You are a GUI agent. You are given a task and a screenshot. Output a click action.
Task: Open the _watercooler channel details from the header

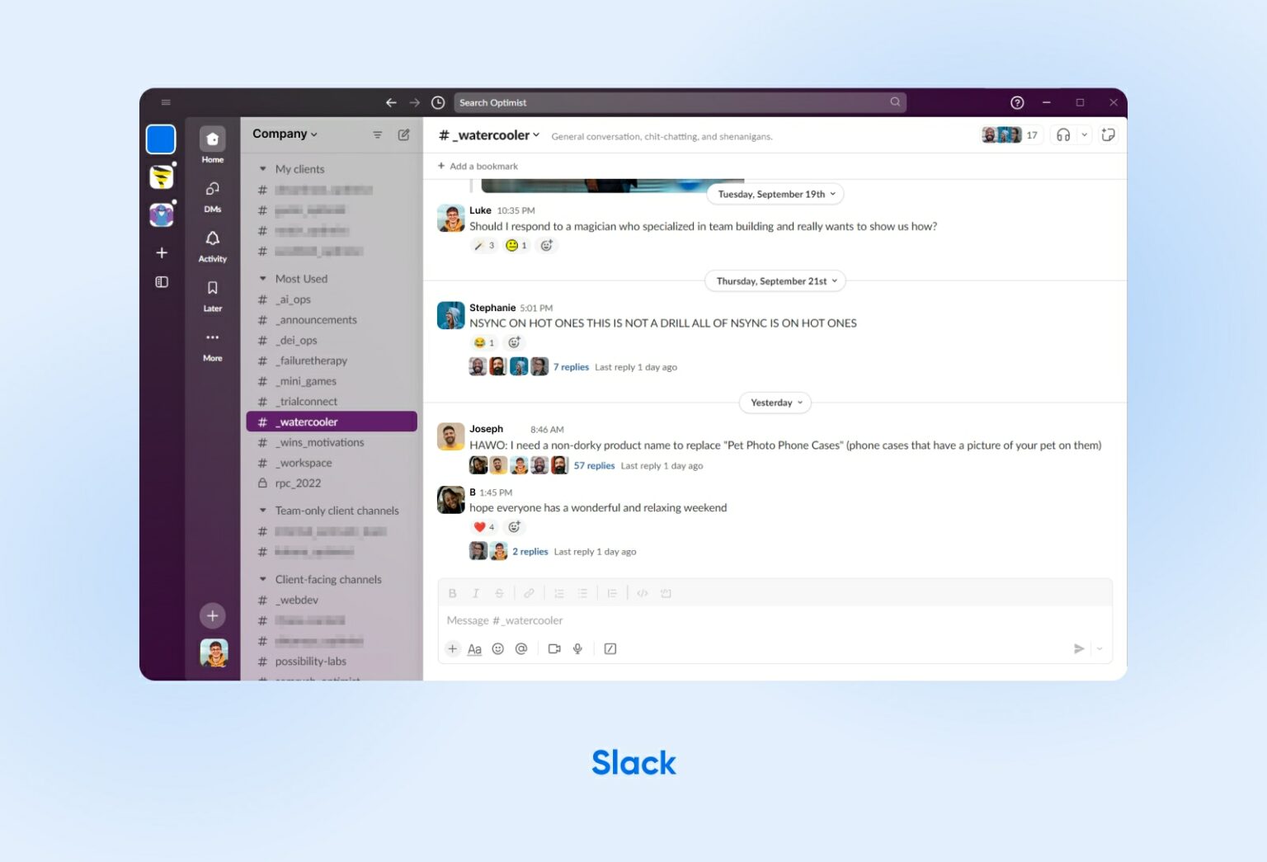pyautogui.click(x=487, y=134)
